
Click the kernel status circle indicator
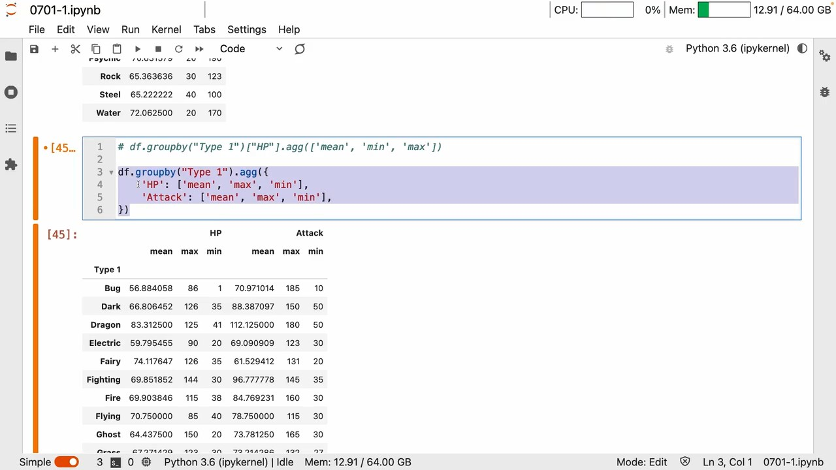click(803, 48)
